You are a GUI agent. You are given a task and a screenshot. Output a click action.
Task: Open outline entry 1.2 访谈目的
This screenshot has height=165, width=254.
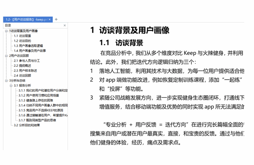(x=23, y=41)
